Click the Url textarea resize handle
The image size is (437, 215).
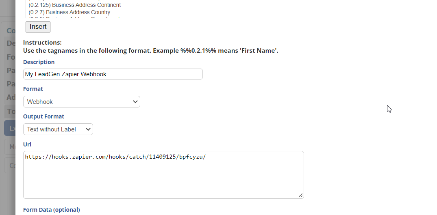[x=300, y=196]
